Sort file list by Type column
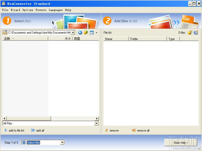Screen dimensions: 202x151 (173, 39)
